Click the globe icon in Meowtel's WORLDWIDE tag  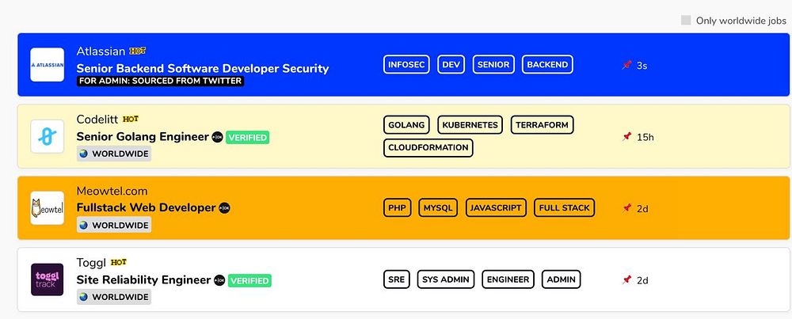pyautogui.click(x=84, y=225)
